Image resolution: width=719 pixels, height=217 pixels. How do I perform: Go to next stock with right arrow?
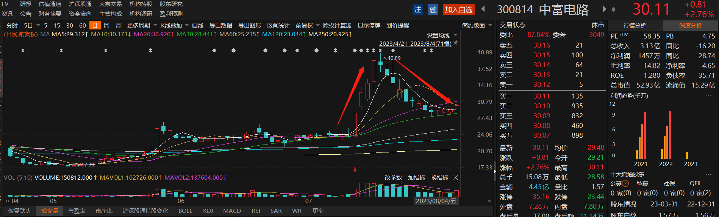pos(604,9)
